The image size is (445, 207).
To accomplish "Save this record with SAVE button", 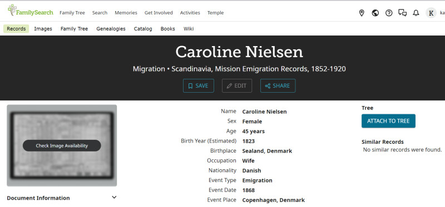I will point(199,86).
